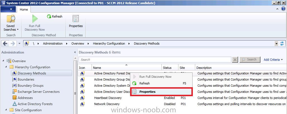Select the Active Directory User Discovery row icon

pos(82,92)
